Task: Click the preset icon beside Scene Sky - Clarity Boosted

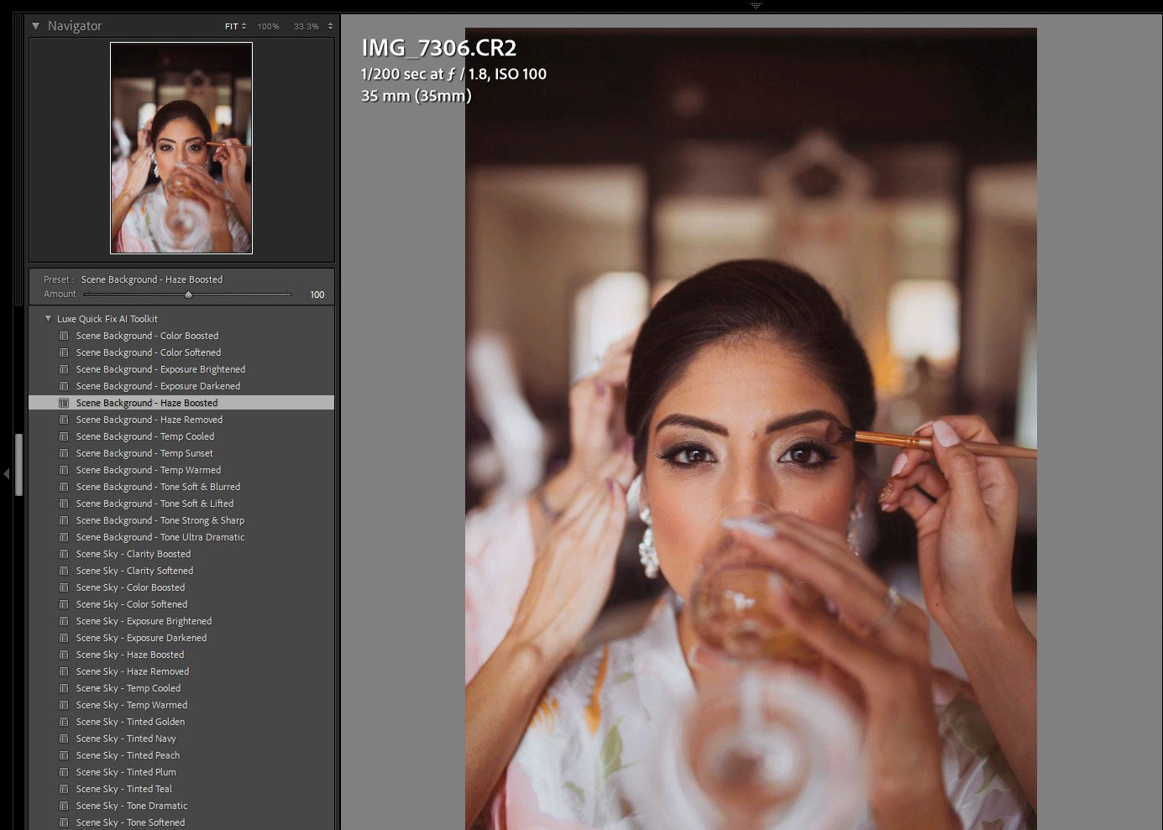Action: click(x=64, y=554)
